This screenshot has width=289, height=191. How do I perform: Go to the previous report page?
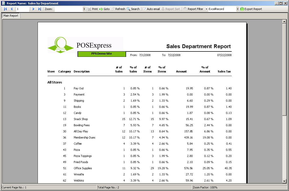coord(12,9)
